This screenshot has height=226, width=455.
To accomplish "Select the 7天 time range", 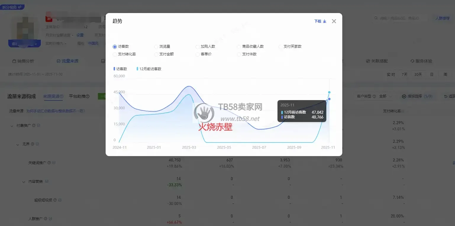I will 404,75.
